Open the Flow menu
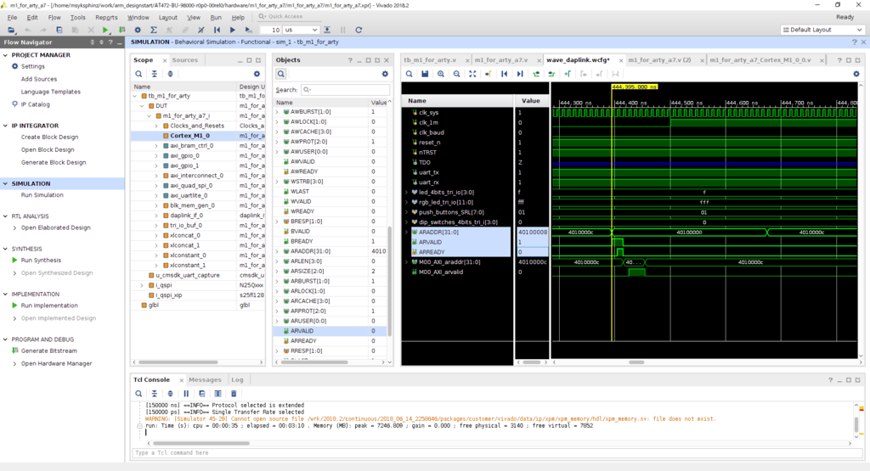The width and height of the screenshot is (870, 471). pyautogui.click(x=54, y=17)
